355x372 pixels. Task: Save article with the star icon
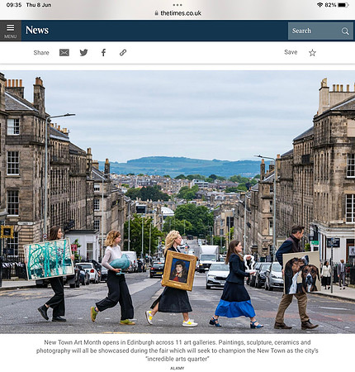tap(312, 53)
